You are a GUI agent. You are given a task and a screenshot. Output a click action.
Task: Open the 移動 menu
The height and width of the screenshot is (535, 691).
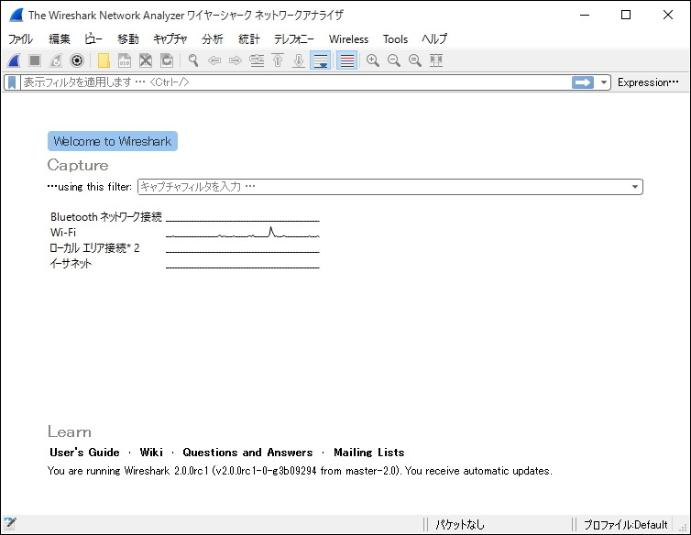point(127,39)
